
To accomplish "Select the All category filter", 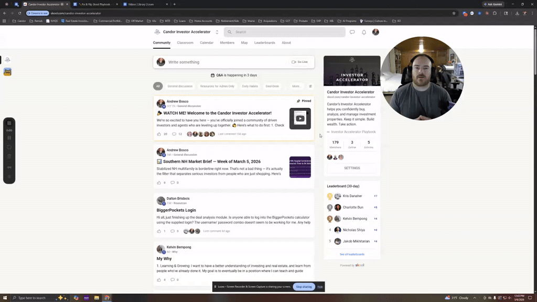I will point(158,87).
